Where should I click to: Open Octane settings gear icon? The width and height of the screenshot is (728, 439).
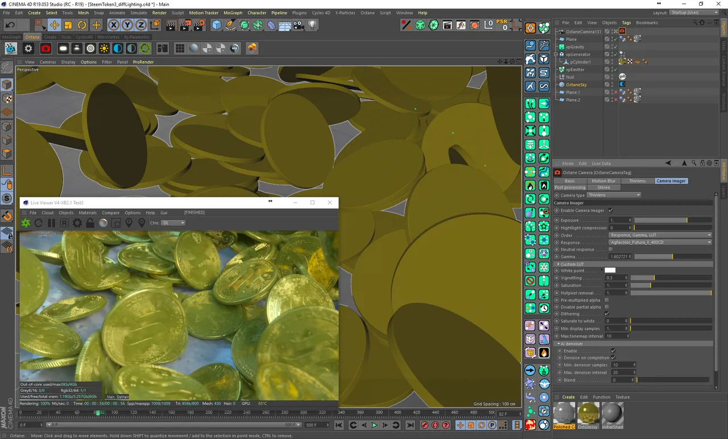pyautogui.click(x=28, y=49)
